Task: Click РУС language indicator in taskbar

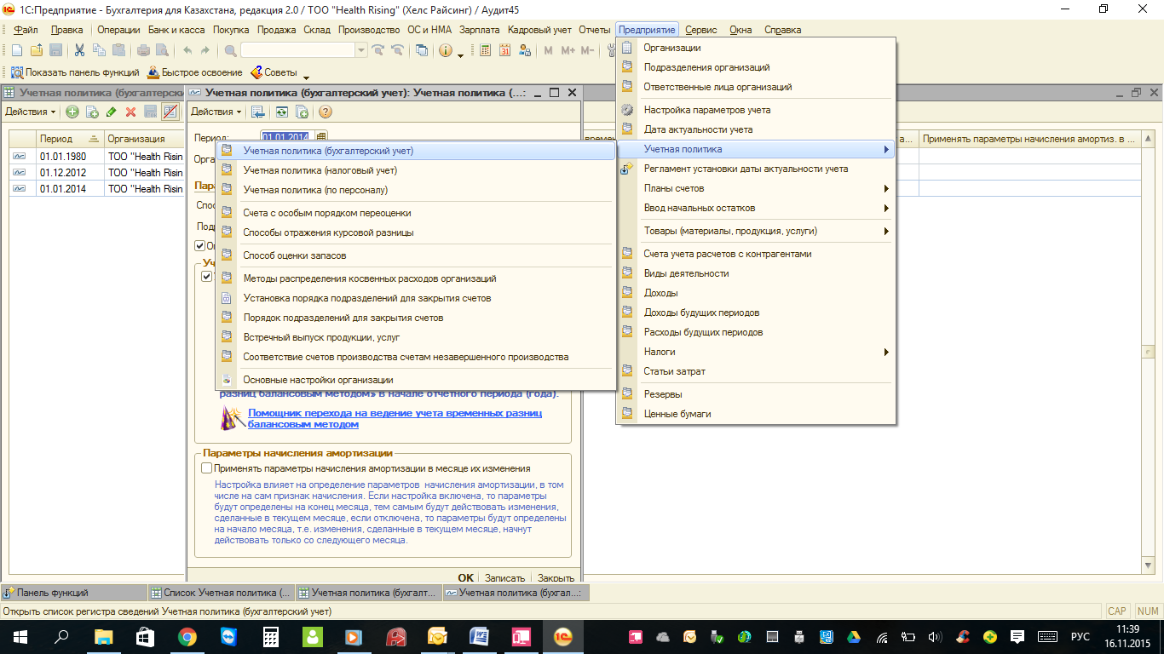Action: click(1080, 637)
